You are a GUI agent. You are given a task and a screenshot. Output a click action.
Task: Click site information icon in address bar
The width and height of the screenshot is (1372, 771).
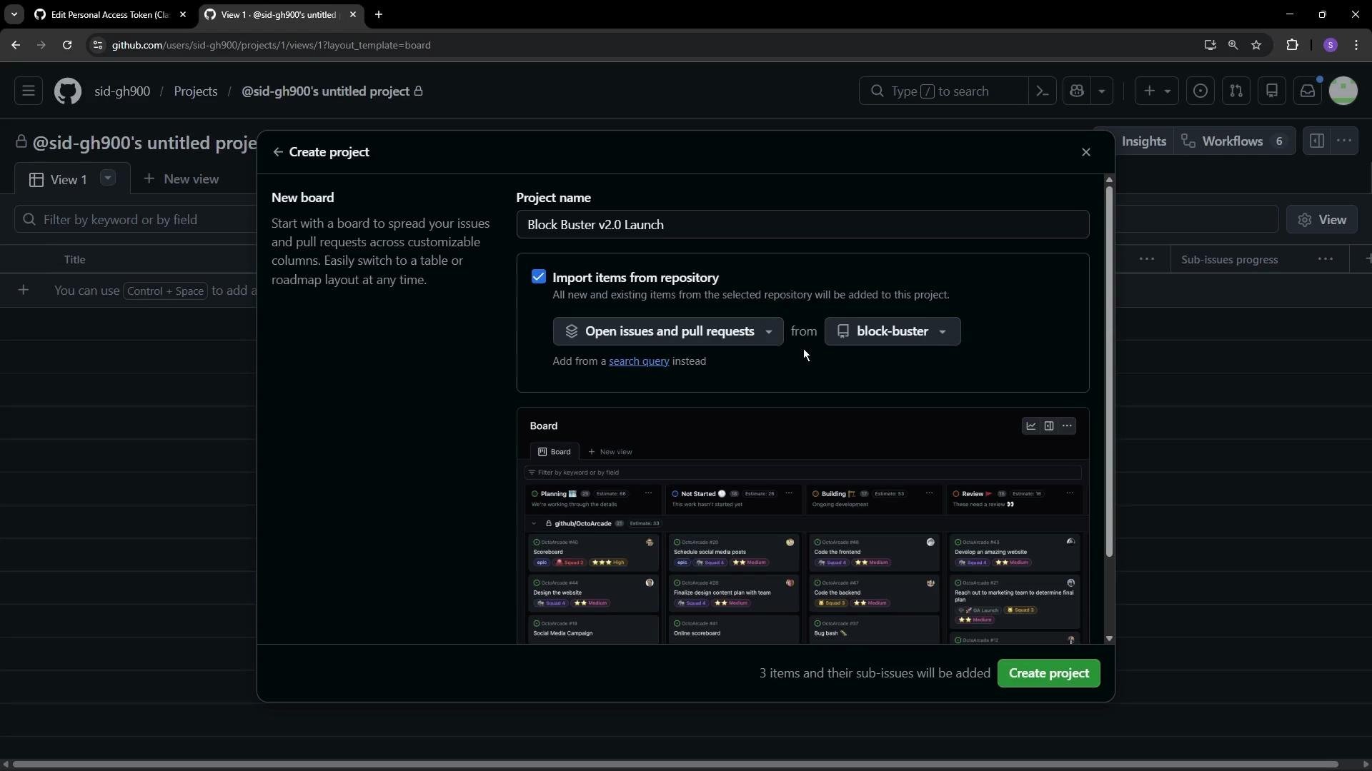click(x=98, y=45)
